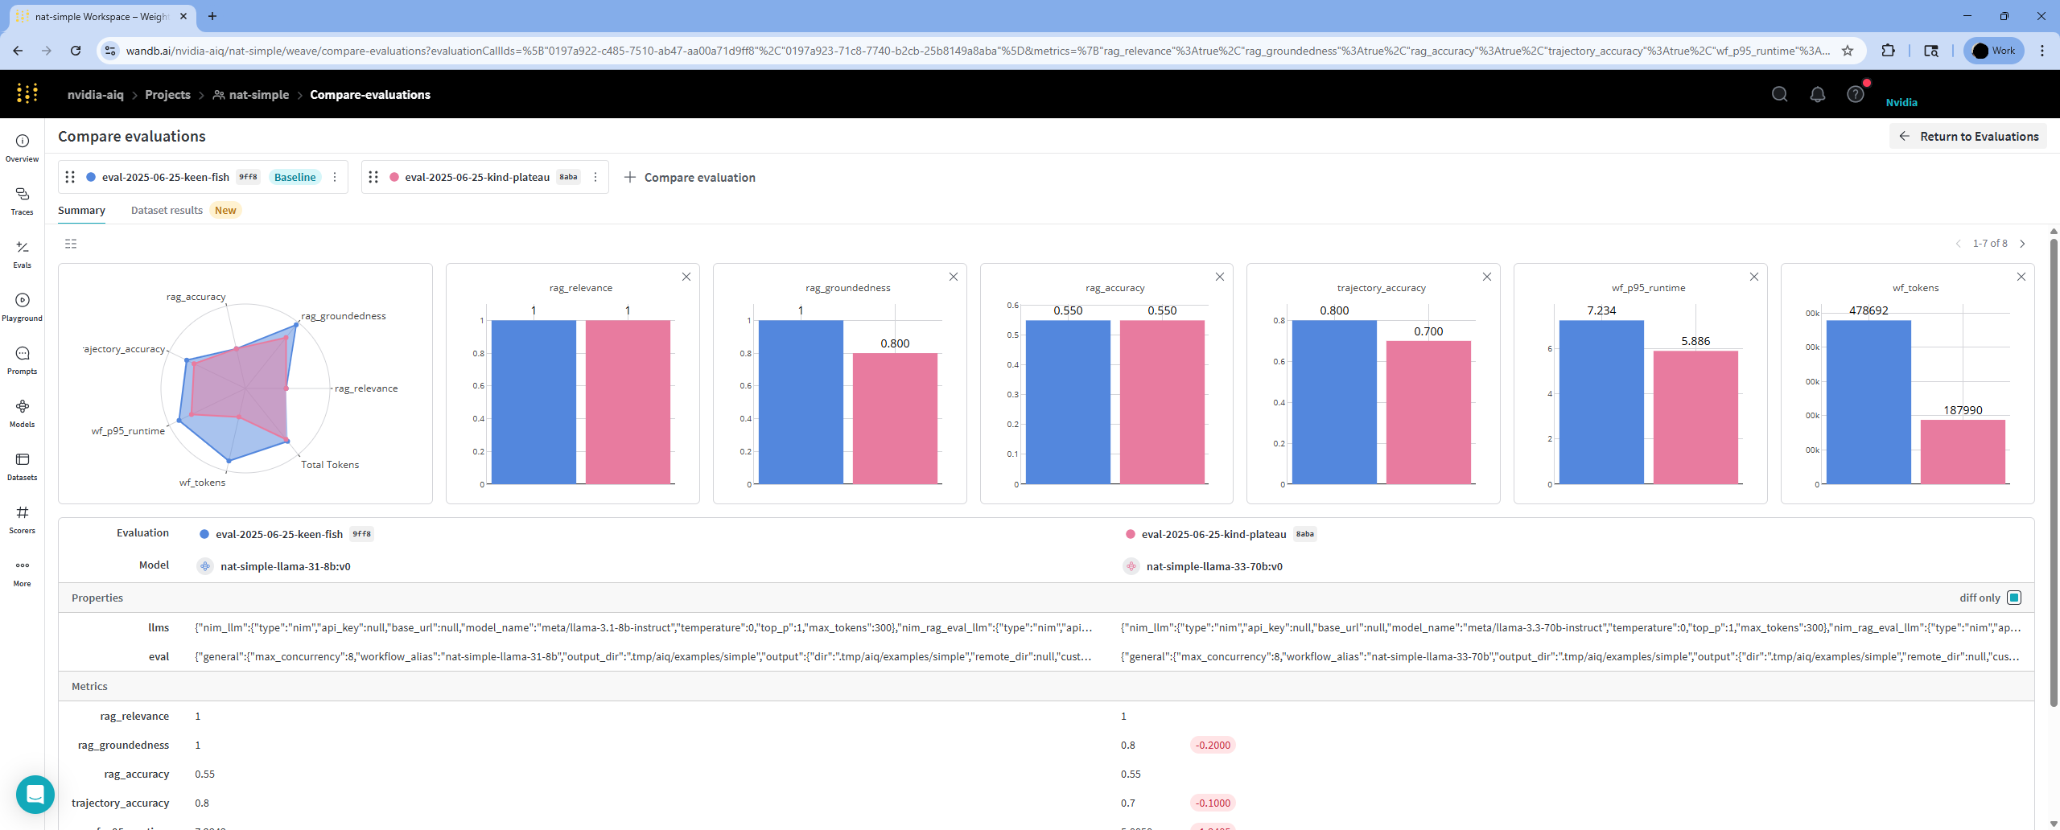Open kind-plateau evaluation options menu
The height and width of the screenshot is (830, 2060).
tap(595, 177)
